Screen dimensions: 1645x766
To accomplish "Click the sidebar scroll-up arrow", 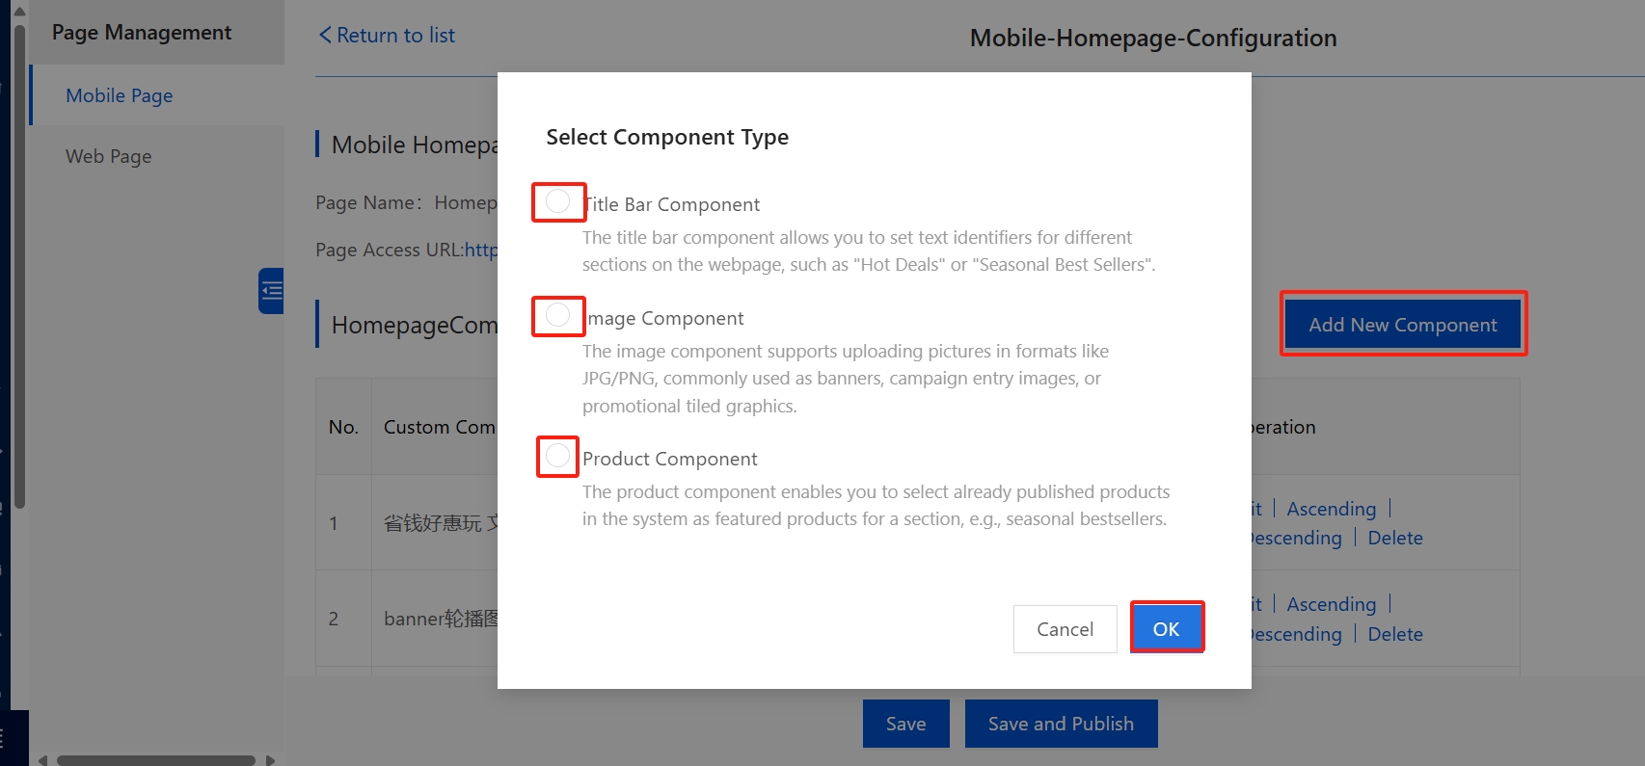I will click(x=19, y=12).
